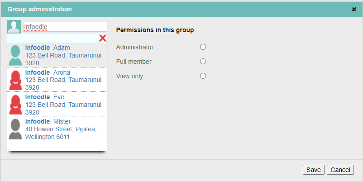Click Adam's teal male avatar icon

[x=15, y=55]
